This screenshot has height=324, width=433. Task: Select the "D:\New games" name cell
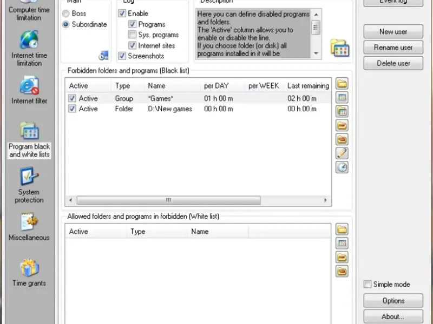click(170, 109)
